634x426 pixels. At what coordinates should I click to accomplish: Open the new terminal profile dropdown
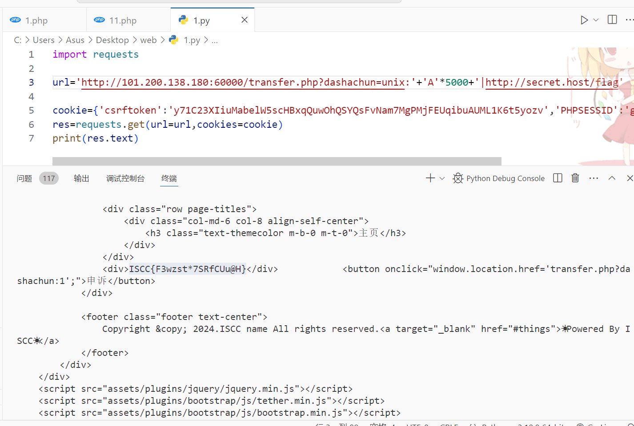tap(442, 178)
